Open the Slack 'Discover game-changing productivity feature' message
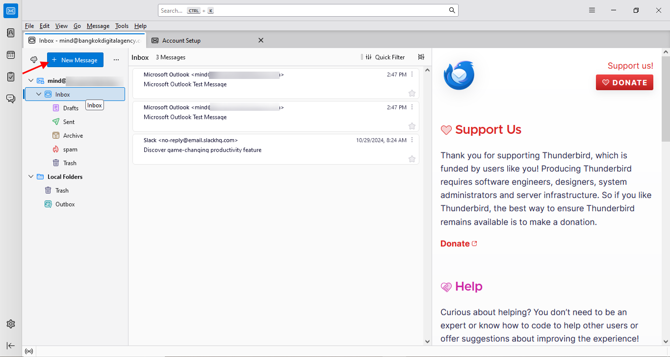 (x=276, y=150)
